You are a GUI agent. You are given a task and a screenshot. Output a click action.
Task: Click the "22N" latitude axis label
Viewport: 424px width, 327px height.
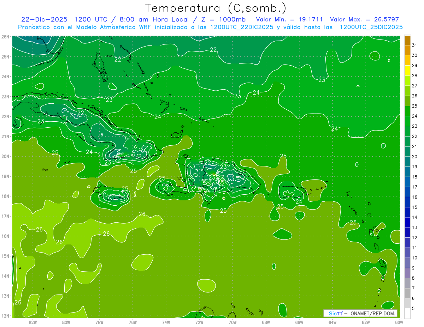(x=5, y=116)
